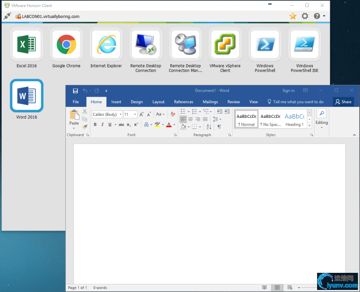Click the Repeat icon in Quick Access Toolbar
The image size is (360, 292).
pyautogui.click(x=97, y=91)
